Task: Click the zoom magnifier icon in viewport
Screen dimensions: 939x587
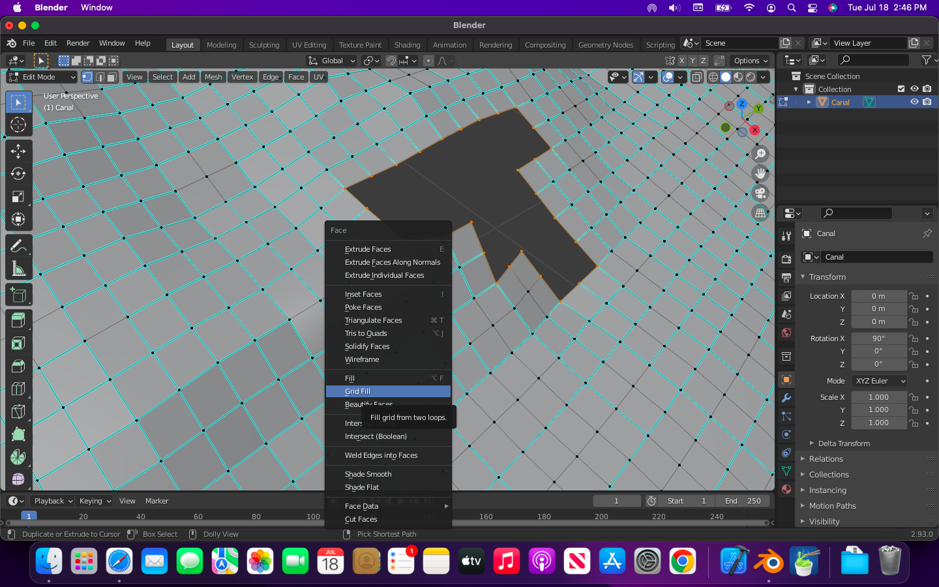Action: pos(760,154)
